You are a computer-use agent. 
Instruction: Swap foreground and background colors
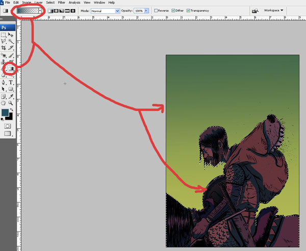tap(12, 110)
